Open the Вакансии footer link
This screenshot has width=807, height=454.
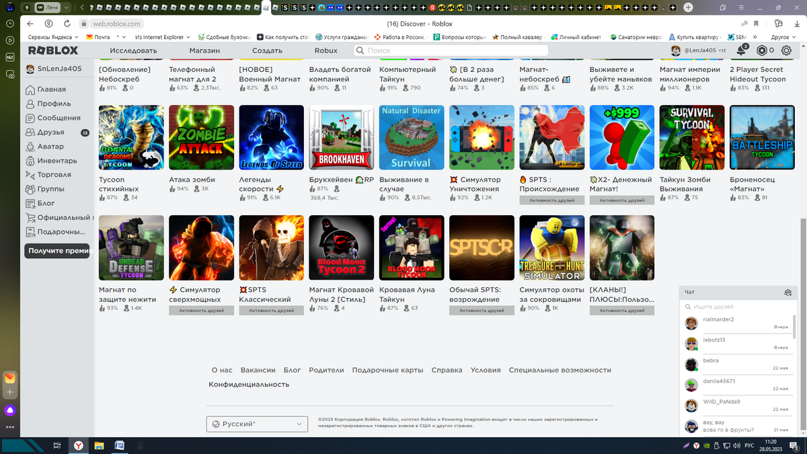coord(258,370)
